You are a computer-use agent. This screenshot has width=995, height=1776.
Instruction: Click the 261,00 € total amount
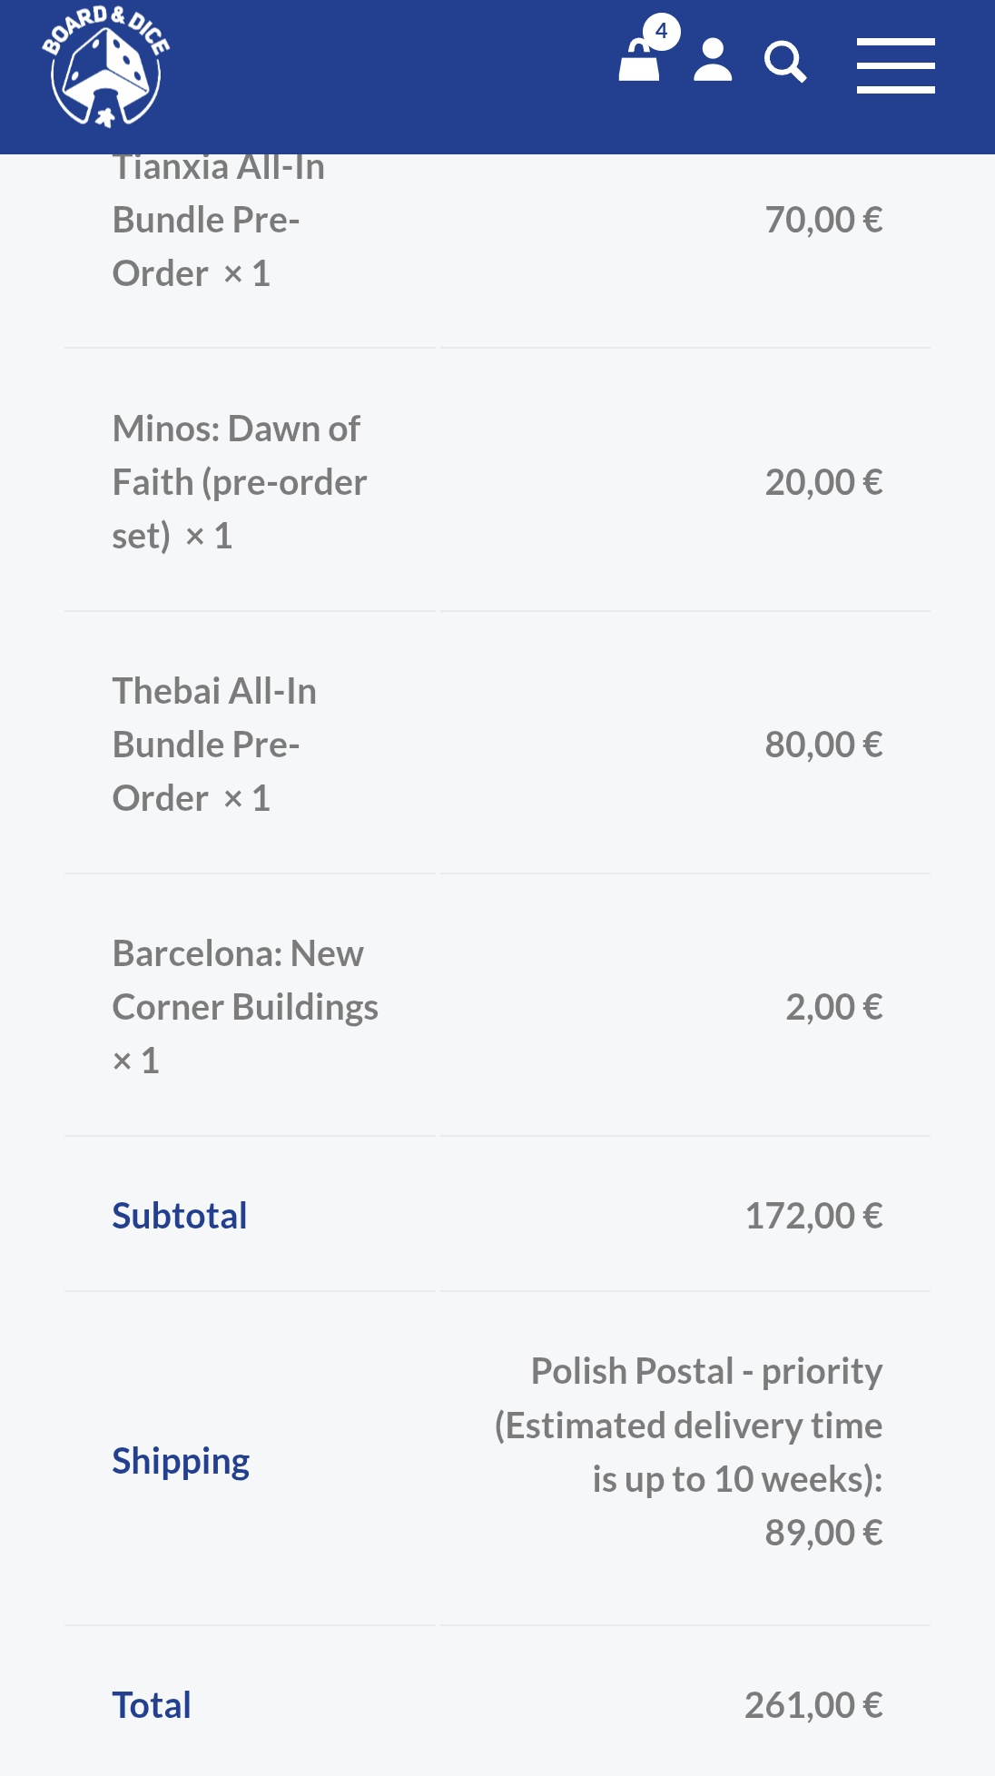(813, 1705)
